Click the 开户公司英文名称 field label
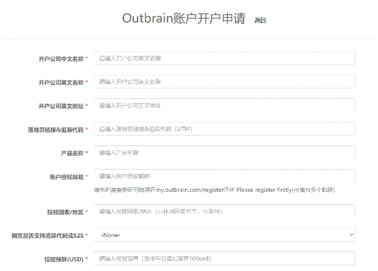 pyautogui.click(x=61, y=82)
